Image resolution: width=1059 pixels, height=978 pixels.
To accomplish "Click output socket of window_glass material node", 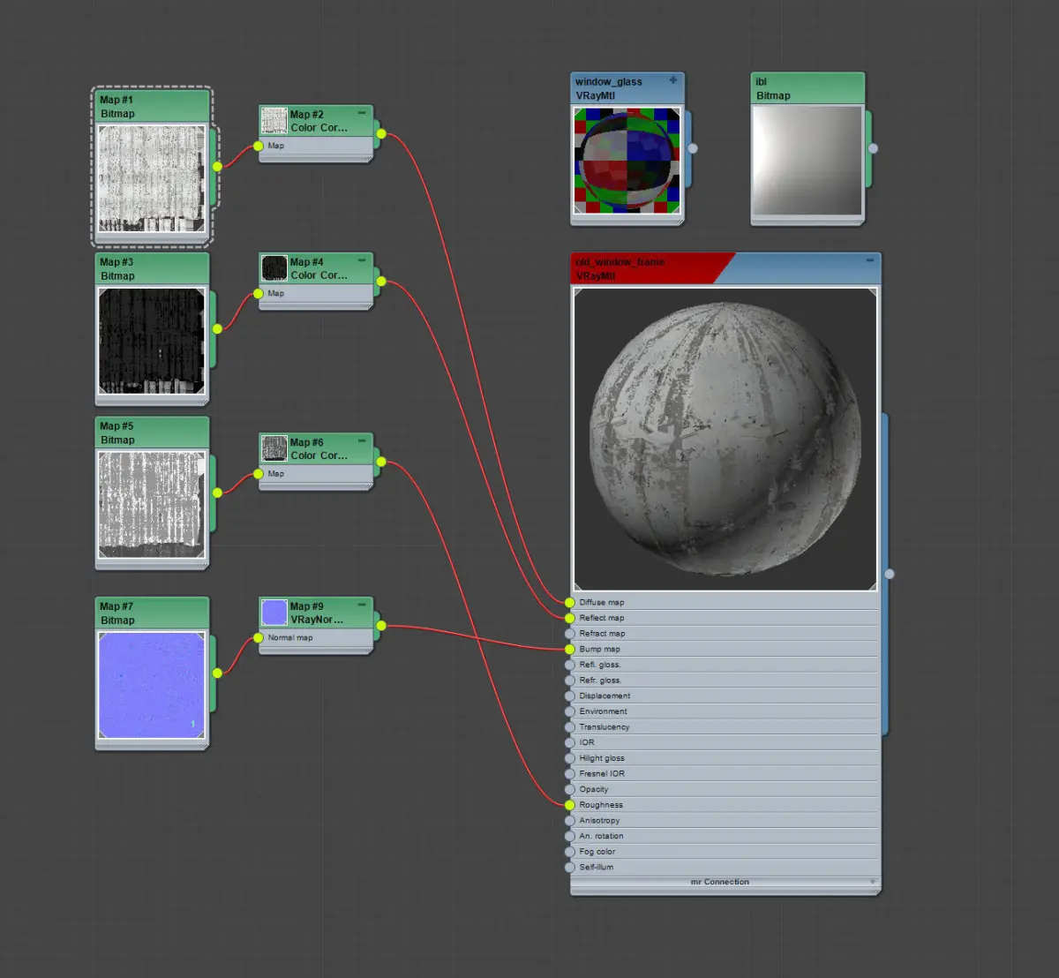I will (x=693, y=148).
